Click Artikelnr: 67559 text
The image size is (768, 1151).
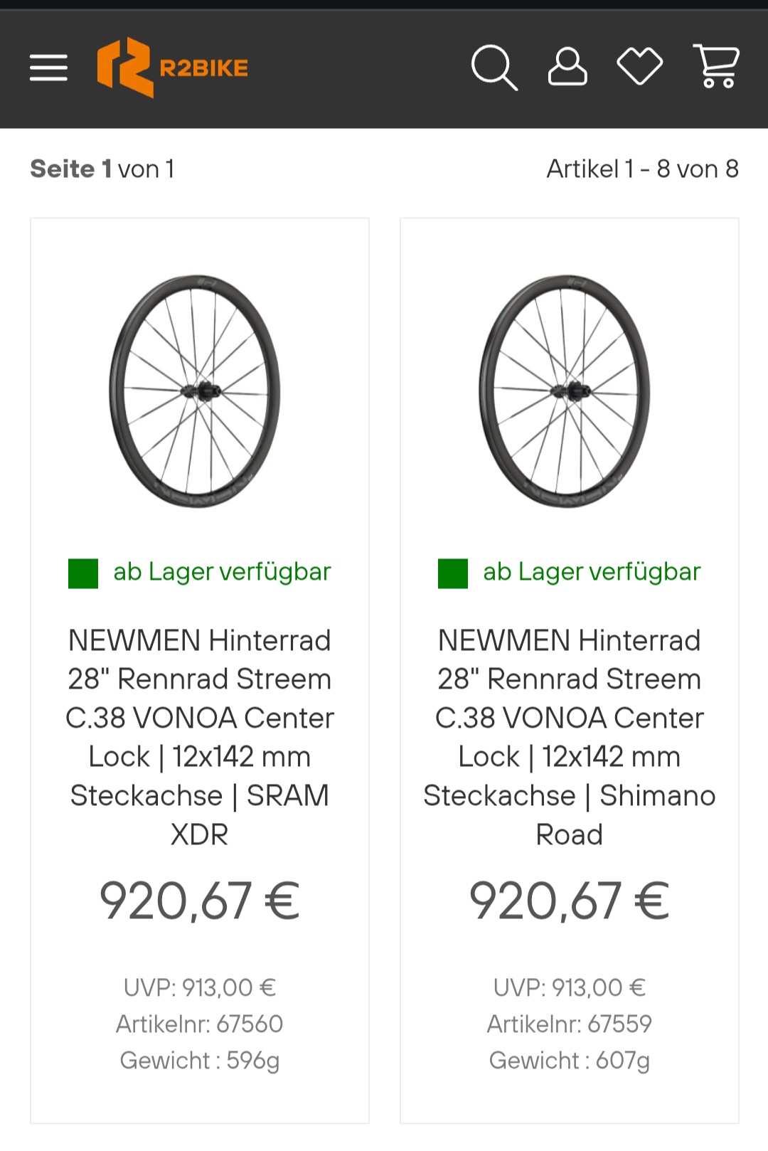[x=570, y=1024]
